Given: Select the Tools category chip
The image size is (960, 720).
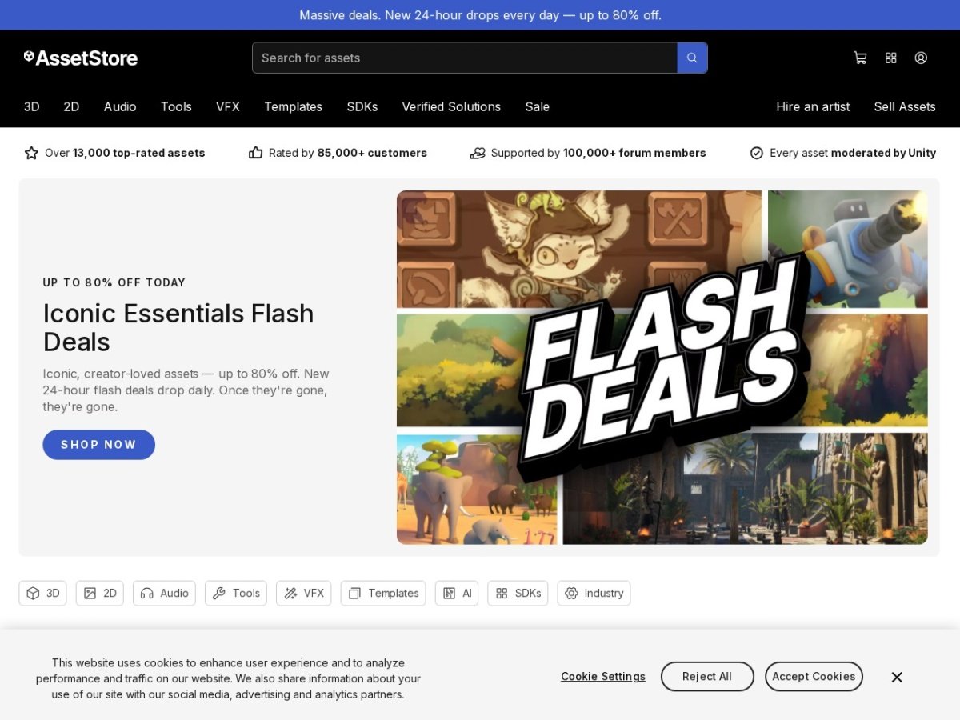Looking at the screenshot, I should (236, 593).
